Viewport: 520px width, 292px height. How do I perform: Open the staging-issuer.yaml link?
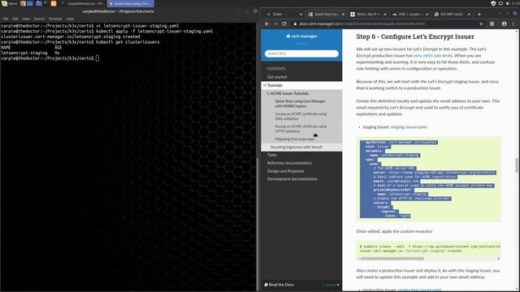pyautogui.click(x=409, y=127)
